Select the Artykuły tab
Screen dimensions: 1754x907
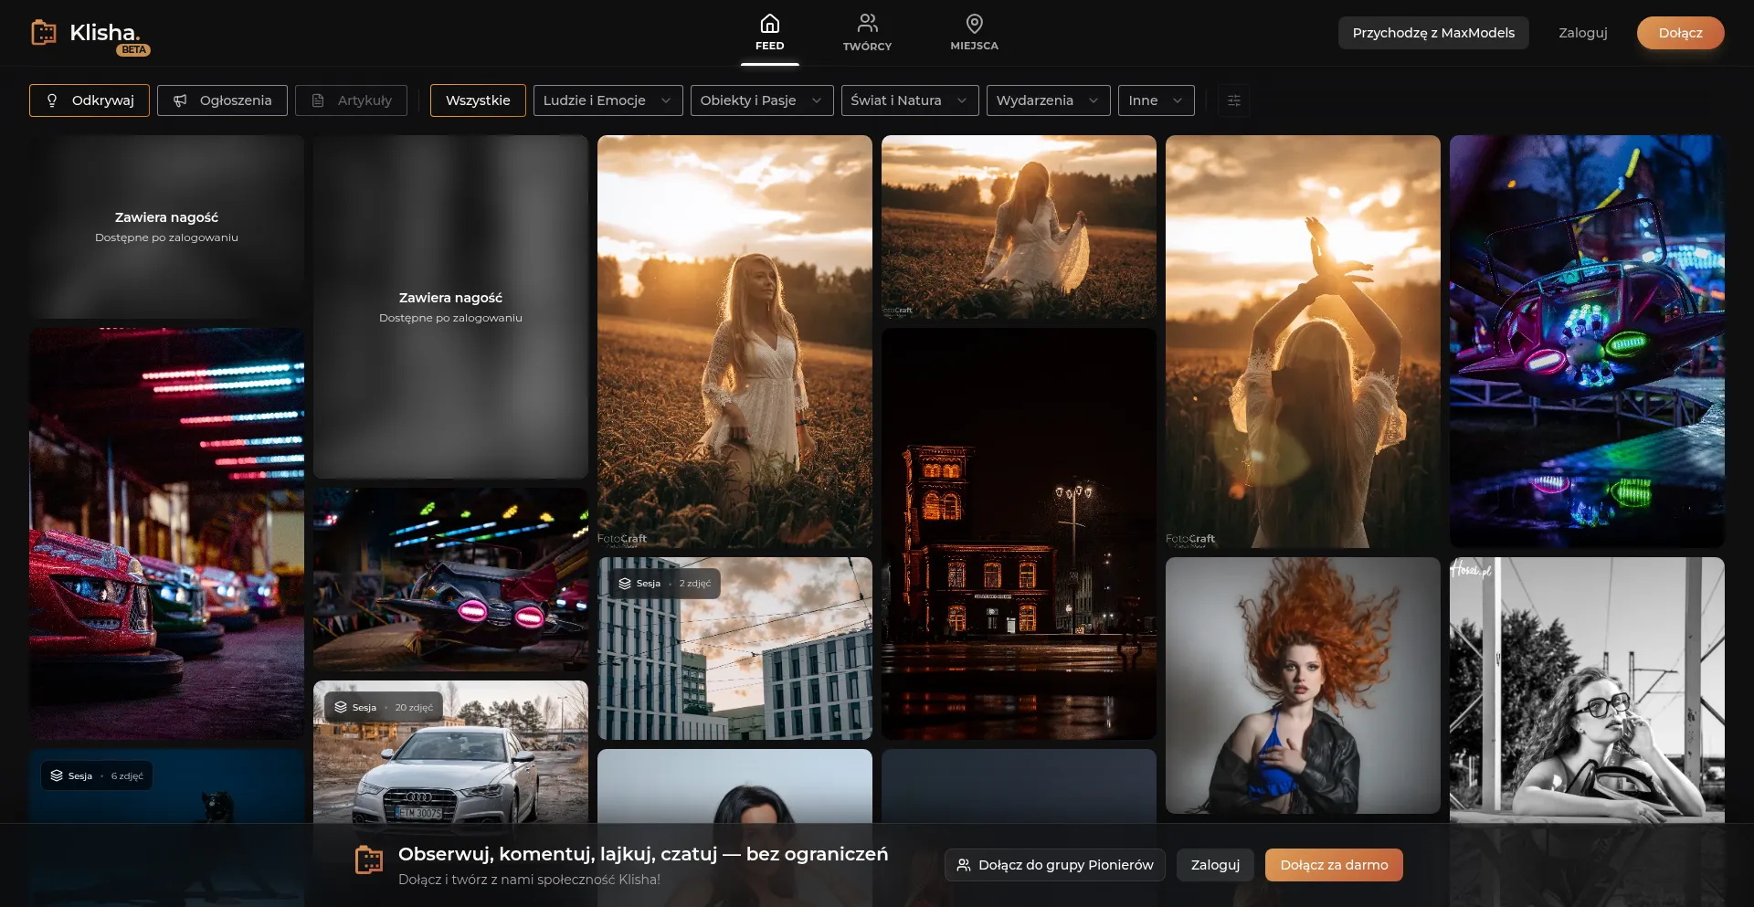pos(351,100)
